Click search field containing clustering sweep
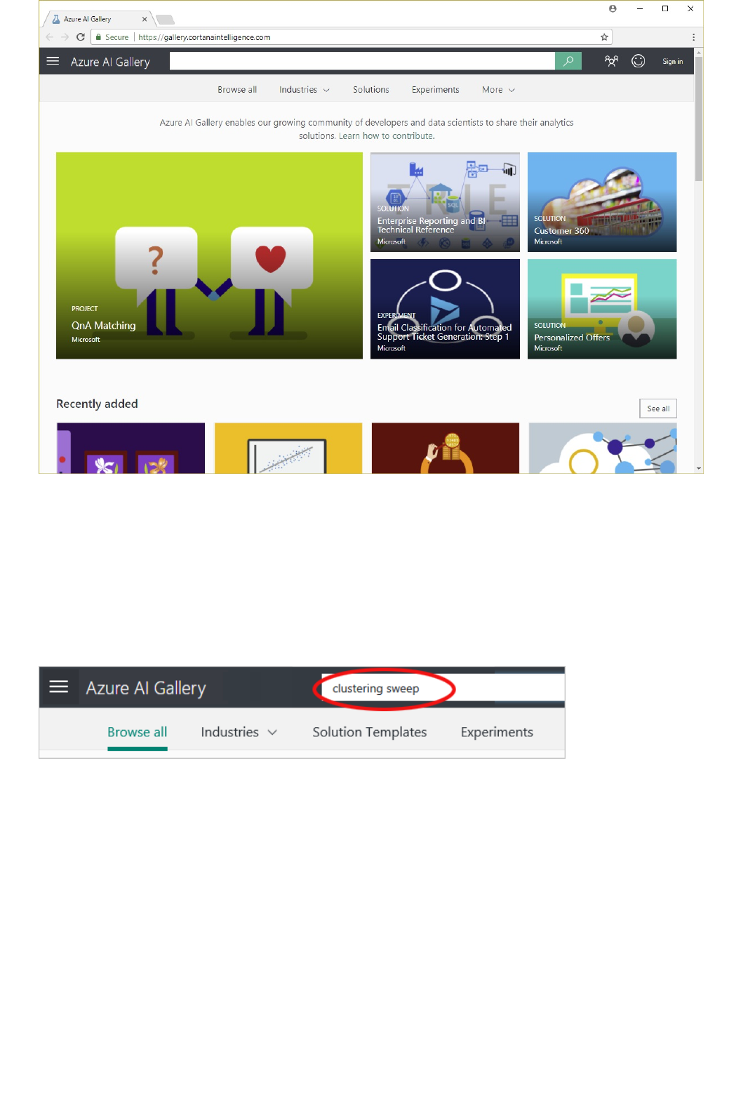 tap(443, 689)
